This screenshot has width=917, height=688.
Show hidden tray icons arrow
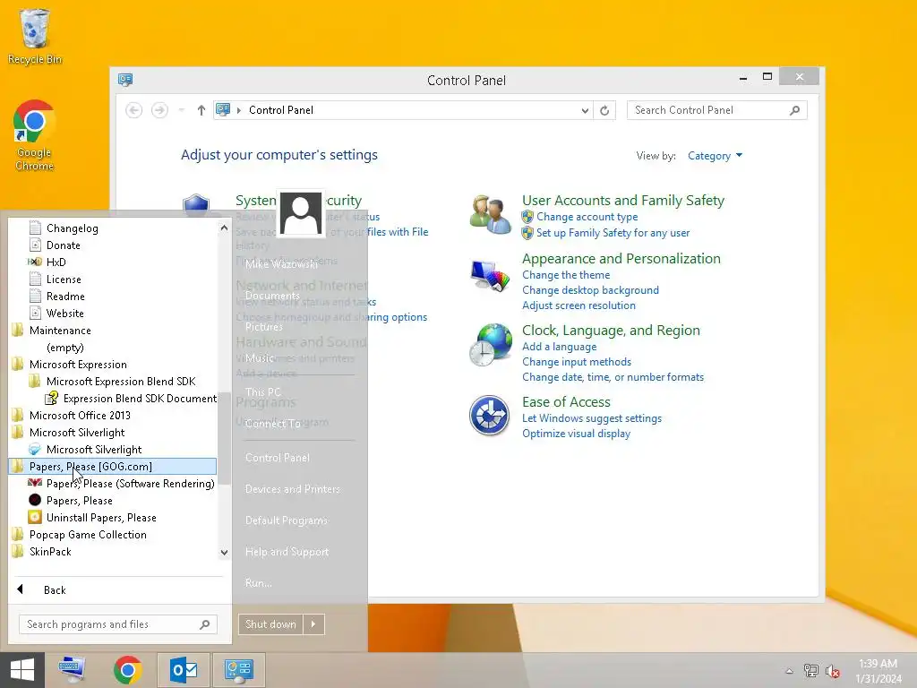pyautogui.click(x=790, y=671)
